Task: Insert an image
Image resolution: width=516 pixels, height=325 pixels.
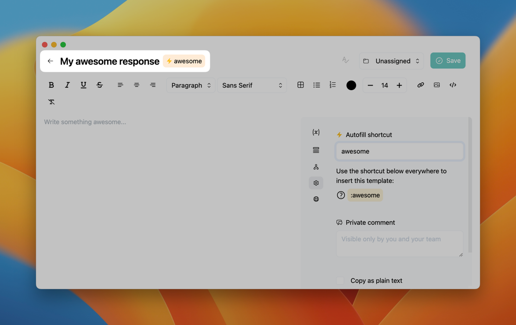Action: [x=436, y=85]
